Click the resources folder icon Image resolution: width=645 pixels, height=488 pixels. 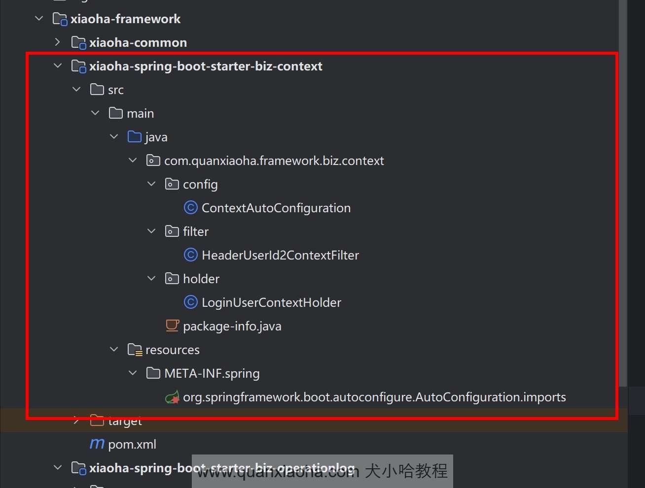click(135, 350)
